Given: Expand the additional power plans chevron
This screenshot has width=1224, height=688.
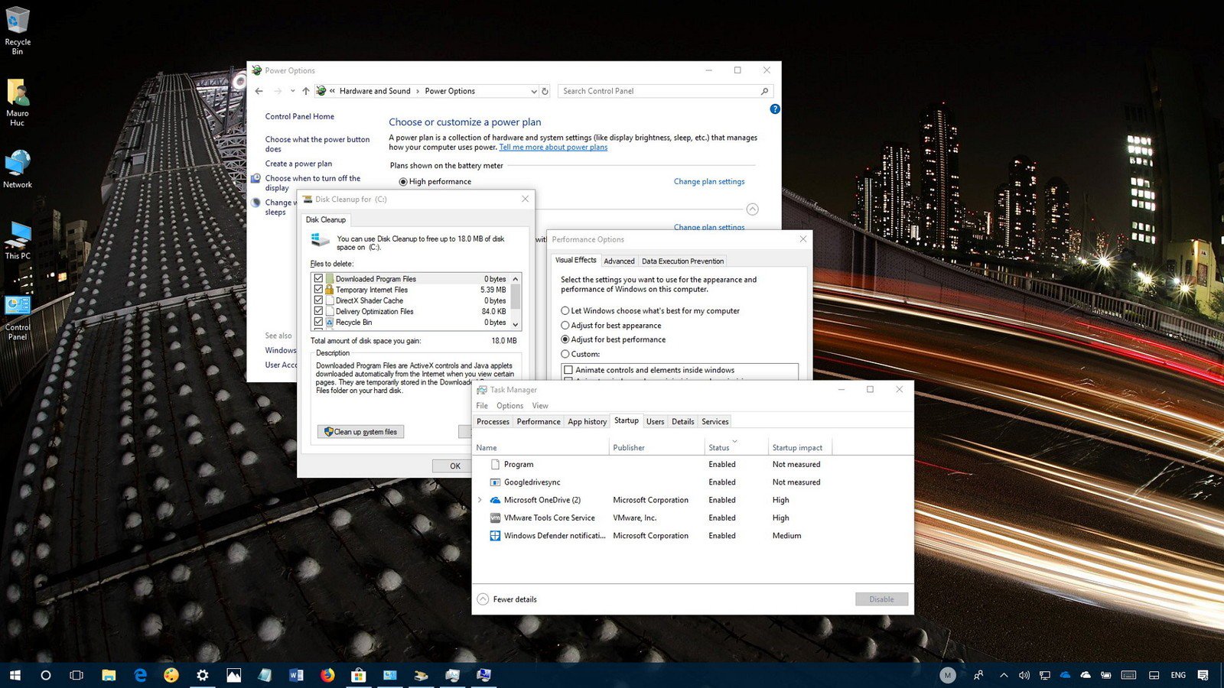Looking at the screenshot, I should click(752, 209).
